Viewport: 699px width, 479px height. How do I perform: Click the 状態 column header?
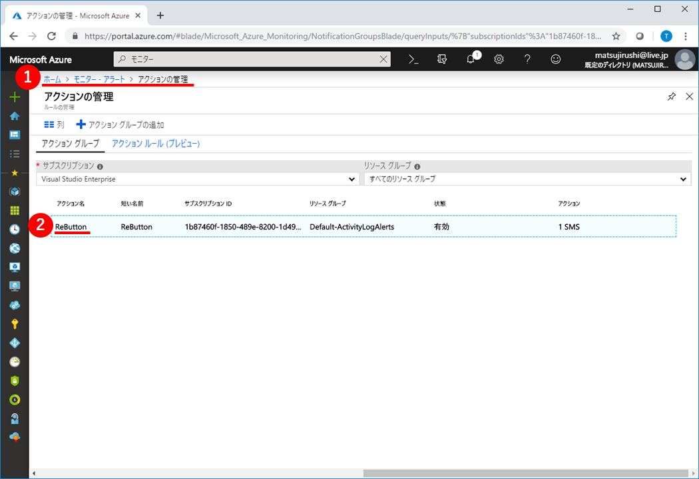click(439, 204)
